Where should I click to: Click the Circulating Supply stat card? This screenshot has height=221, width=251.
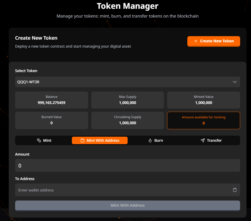point(127,120)
